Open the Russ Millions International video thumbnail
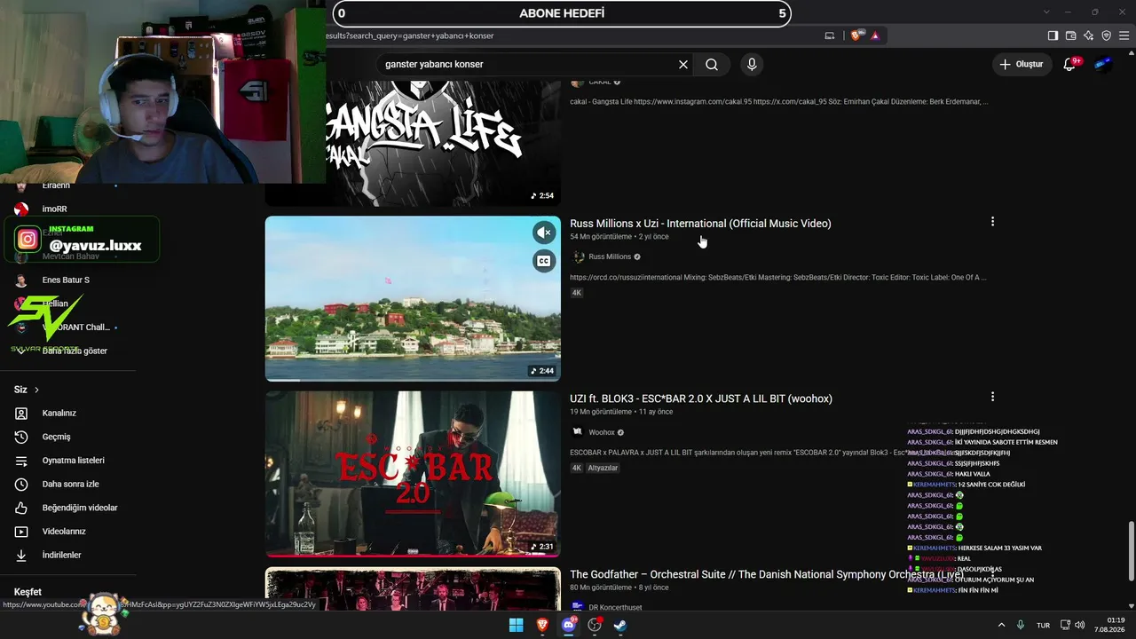This screenshot has width=1136, height=639. tap(413, 298)
